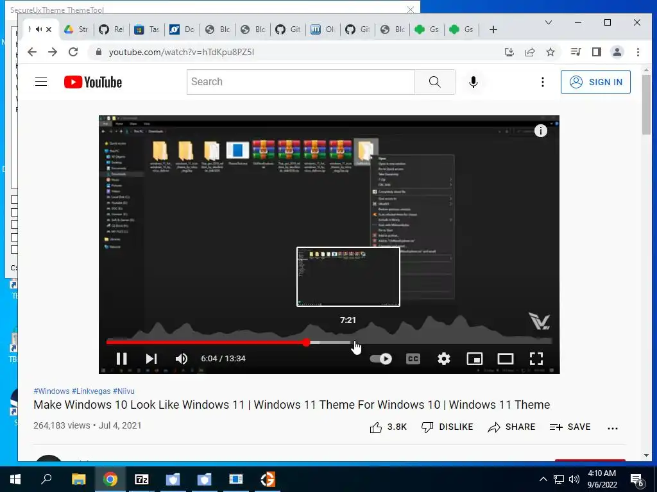Open YouTube three-dot settings menu
657x492 pixels.
543,81
